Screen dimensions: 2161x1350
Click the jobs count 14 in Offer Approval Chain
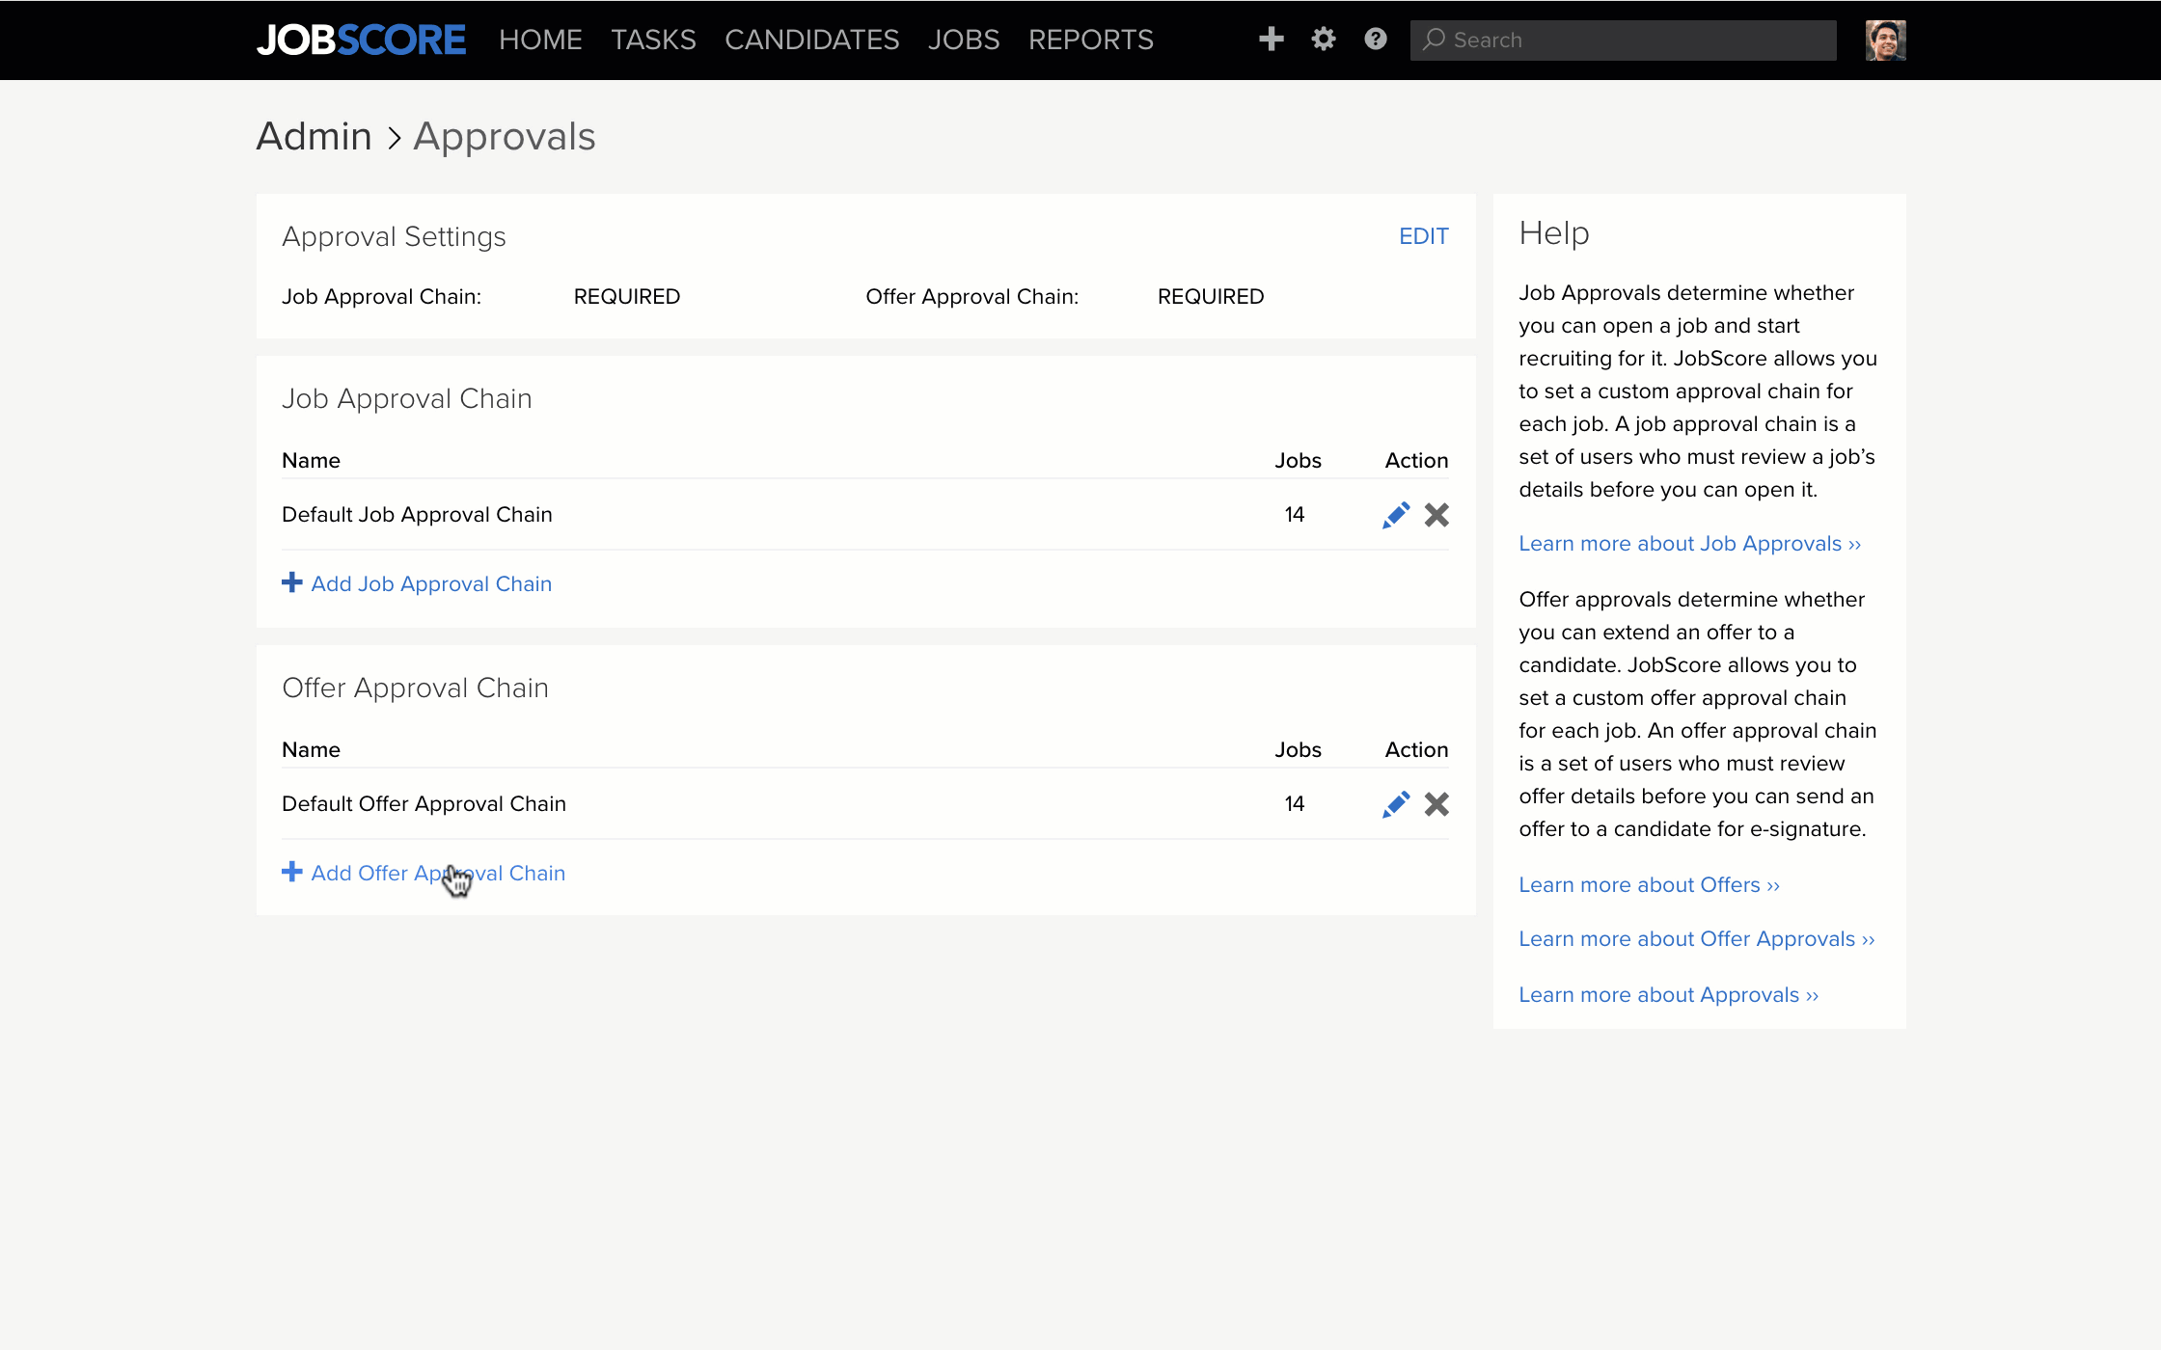[x=1294, y=804]
